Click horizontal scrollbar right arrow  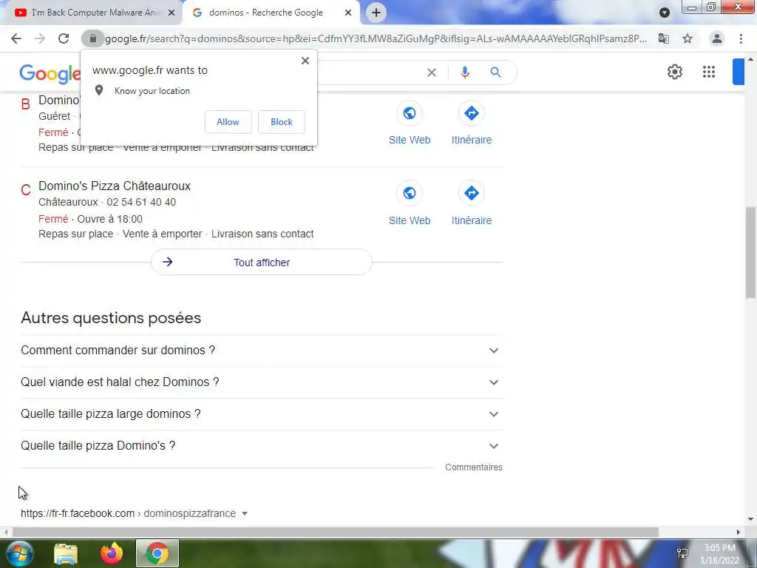(739, 532)
